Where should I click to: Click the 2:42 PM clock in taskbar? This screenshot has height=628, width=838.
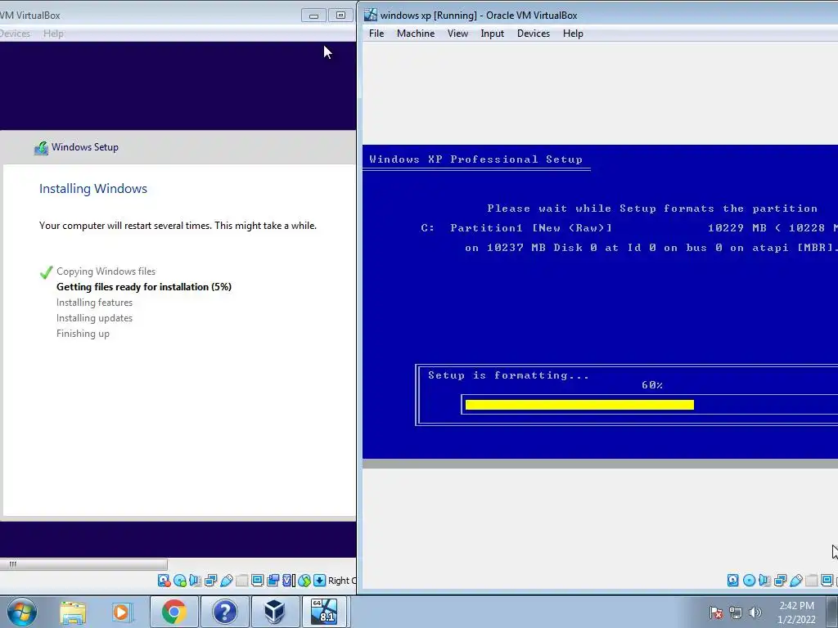pos(796,606)
